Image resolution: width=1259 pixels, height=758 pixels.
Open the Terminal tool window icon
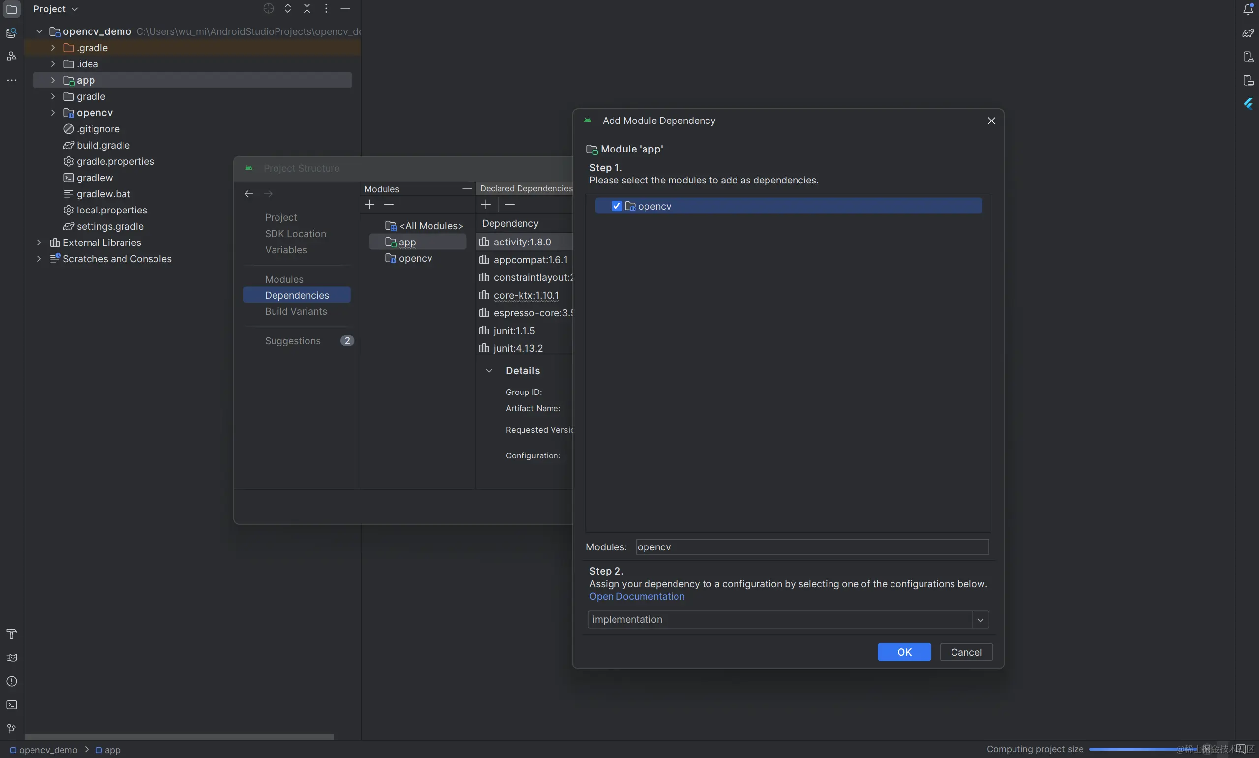coord(11,705)
